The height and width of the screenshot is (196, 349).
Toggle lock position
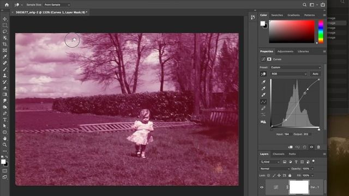point(279,175)
